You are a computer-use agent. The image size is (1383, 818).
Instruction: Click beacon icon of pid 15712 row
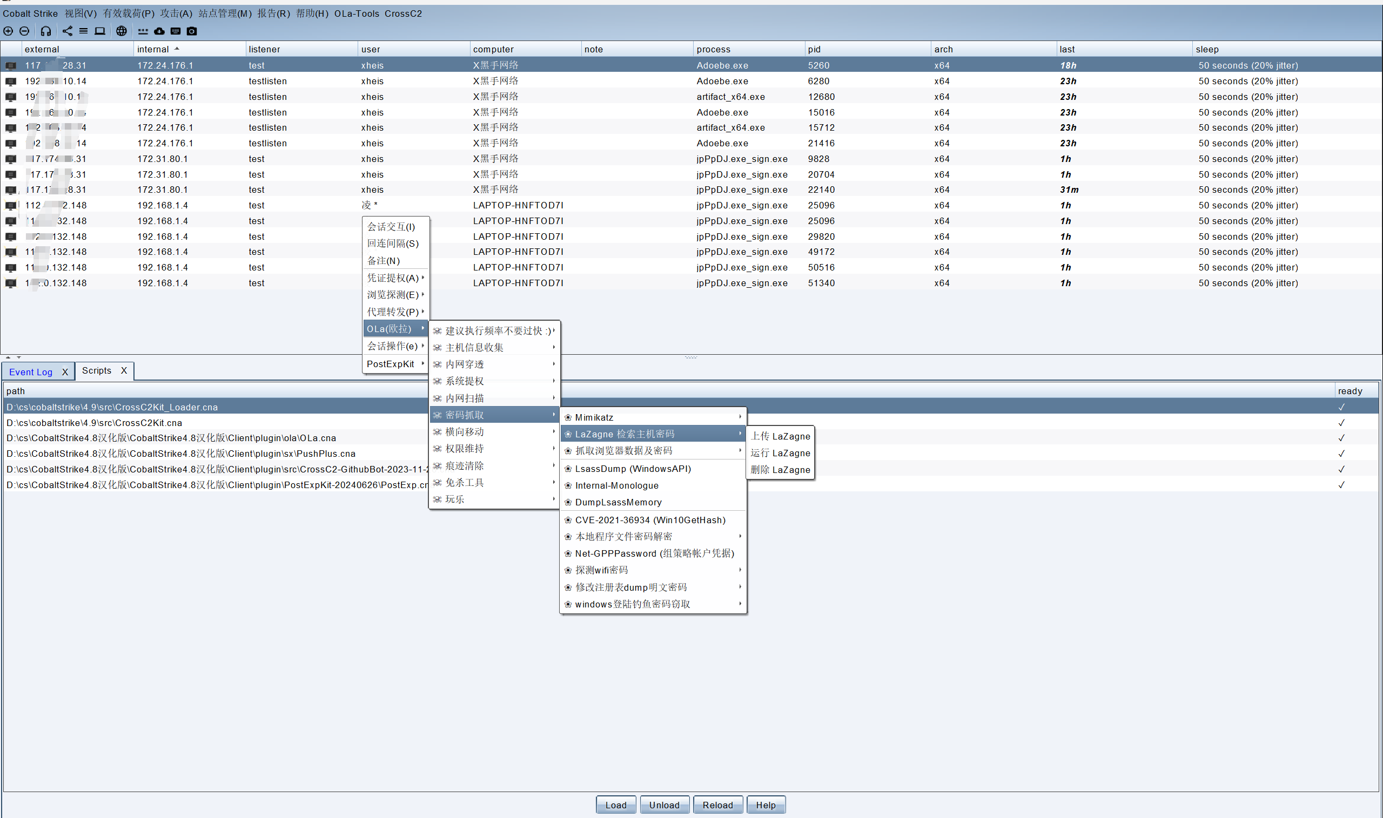[10, 127]
